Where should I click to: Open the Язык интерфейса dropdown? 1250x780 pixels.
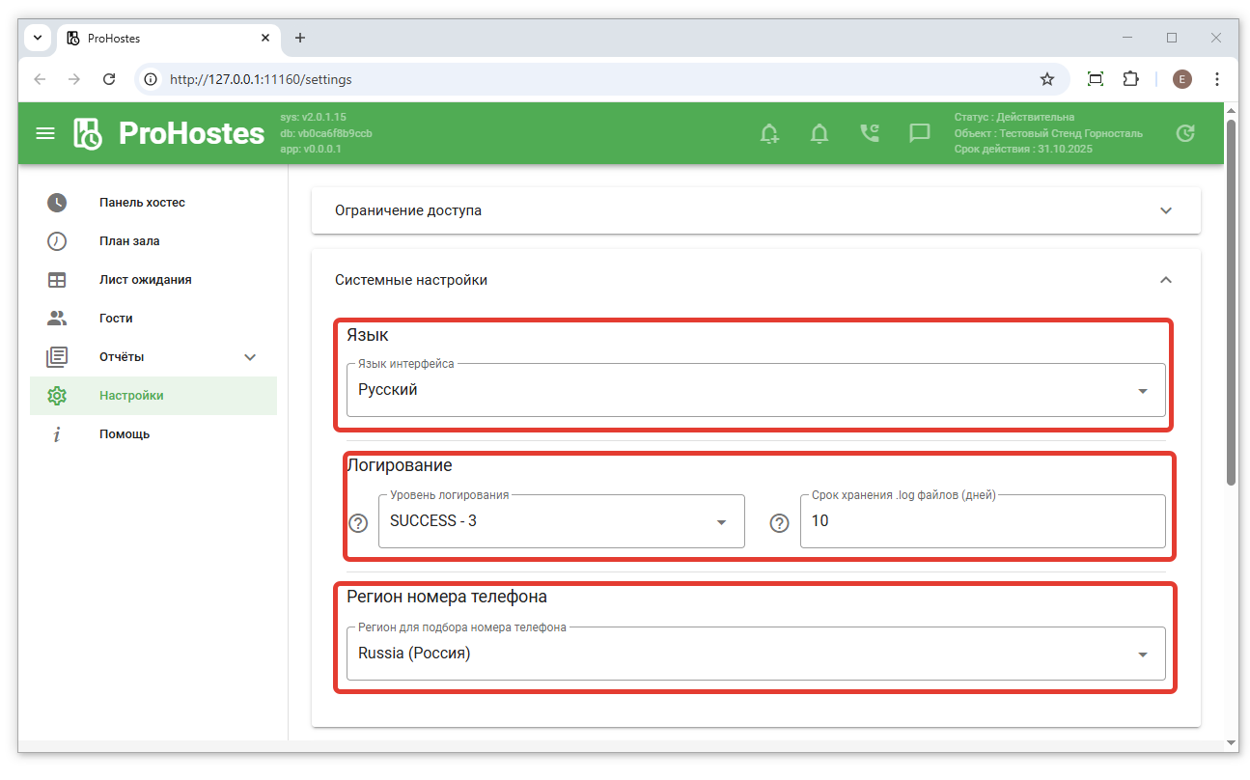(x=755, y=390)
